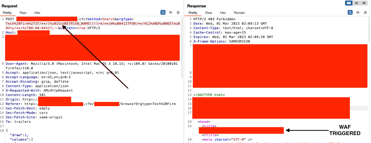Click the 'X-Requested-With: XMLHttpRequest' header
This screenshot has width=371, height=143.
(39, 91)
